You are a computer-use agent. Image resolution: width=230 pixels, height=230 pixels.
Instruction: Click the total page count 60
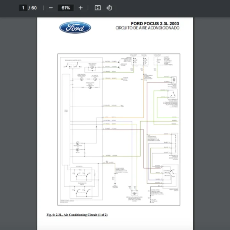coord(34,8)
